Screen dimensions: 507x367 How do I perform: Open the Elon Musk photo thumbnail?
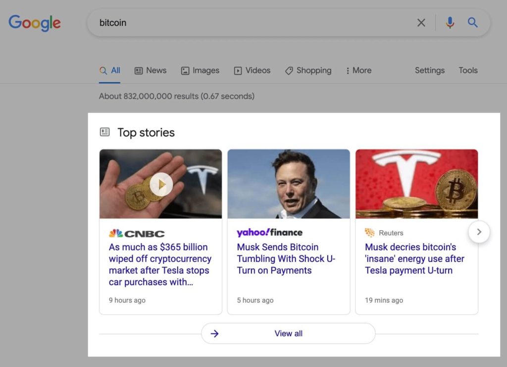click(289, 184)
